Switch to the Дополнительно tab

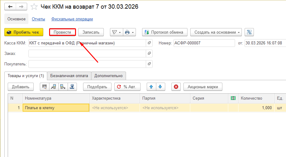(x=108, y=76)
